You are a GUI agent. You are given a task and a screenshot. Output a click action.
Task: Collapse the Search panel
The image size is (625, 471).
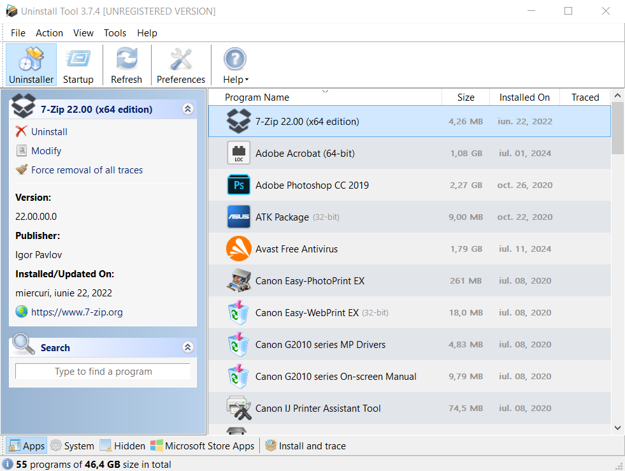pos(187,347)
